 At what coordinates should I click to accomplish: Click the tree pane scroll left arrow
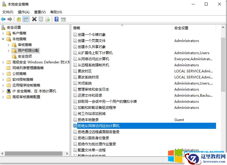point(2,153)
